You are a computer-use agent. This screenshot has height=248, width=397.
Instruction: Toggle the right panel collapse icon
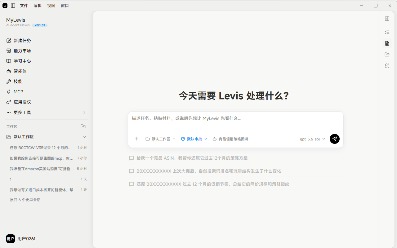pos(387,19)
